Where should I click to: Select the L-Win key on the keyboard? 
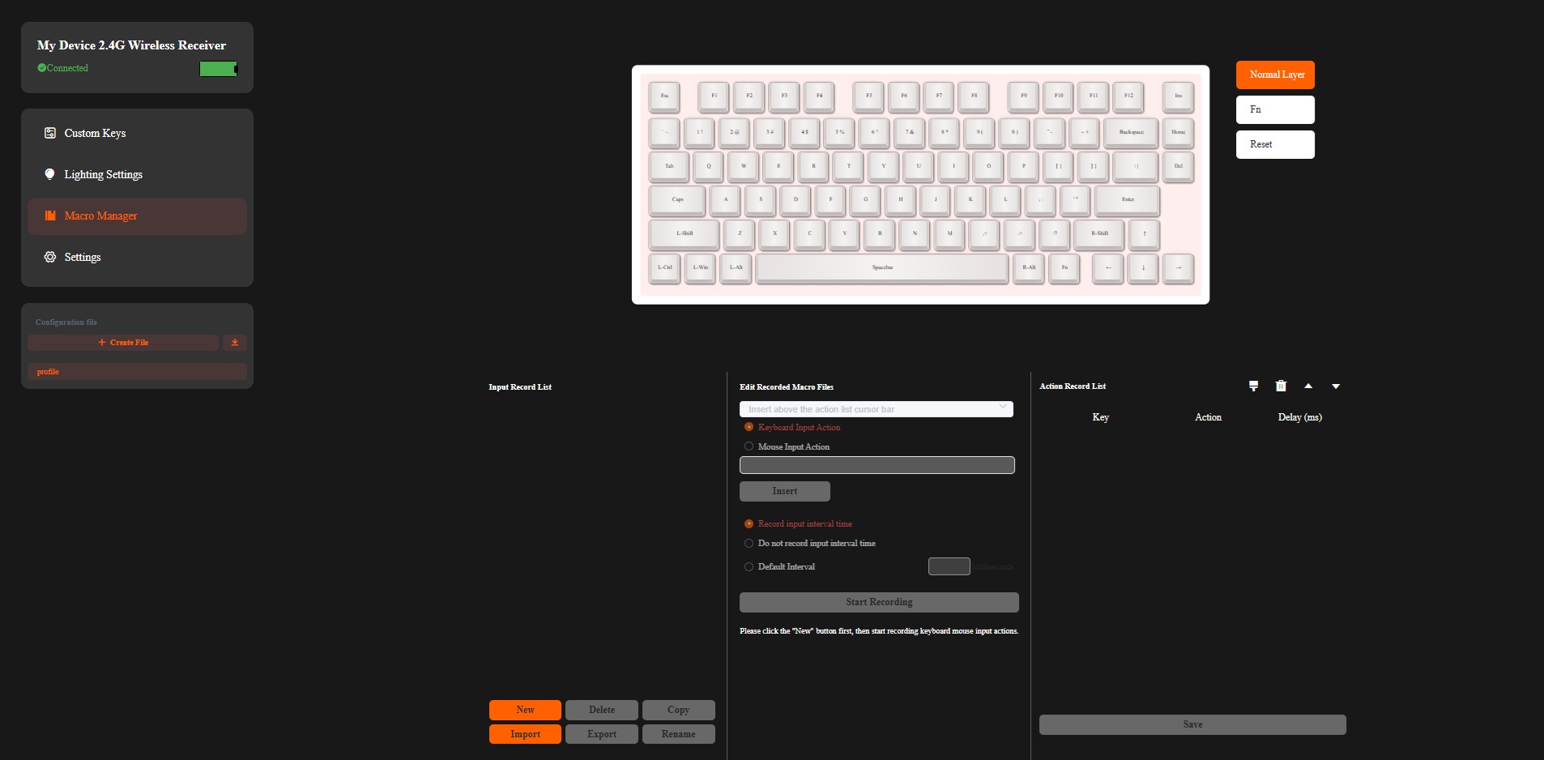(x=700, y=267)
